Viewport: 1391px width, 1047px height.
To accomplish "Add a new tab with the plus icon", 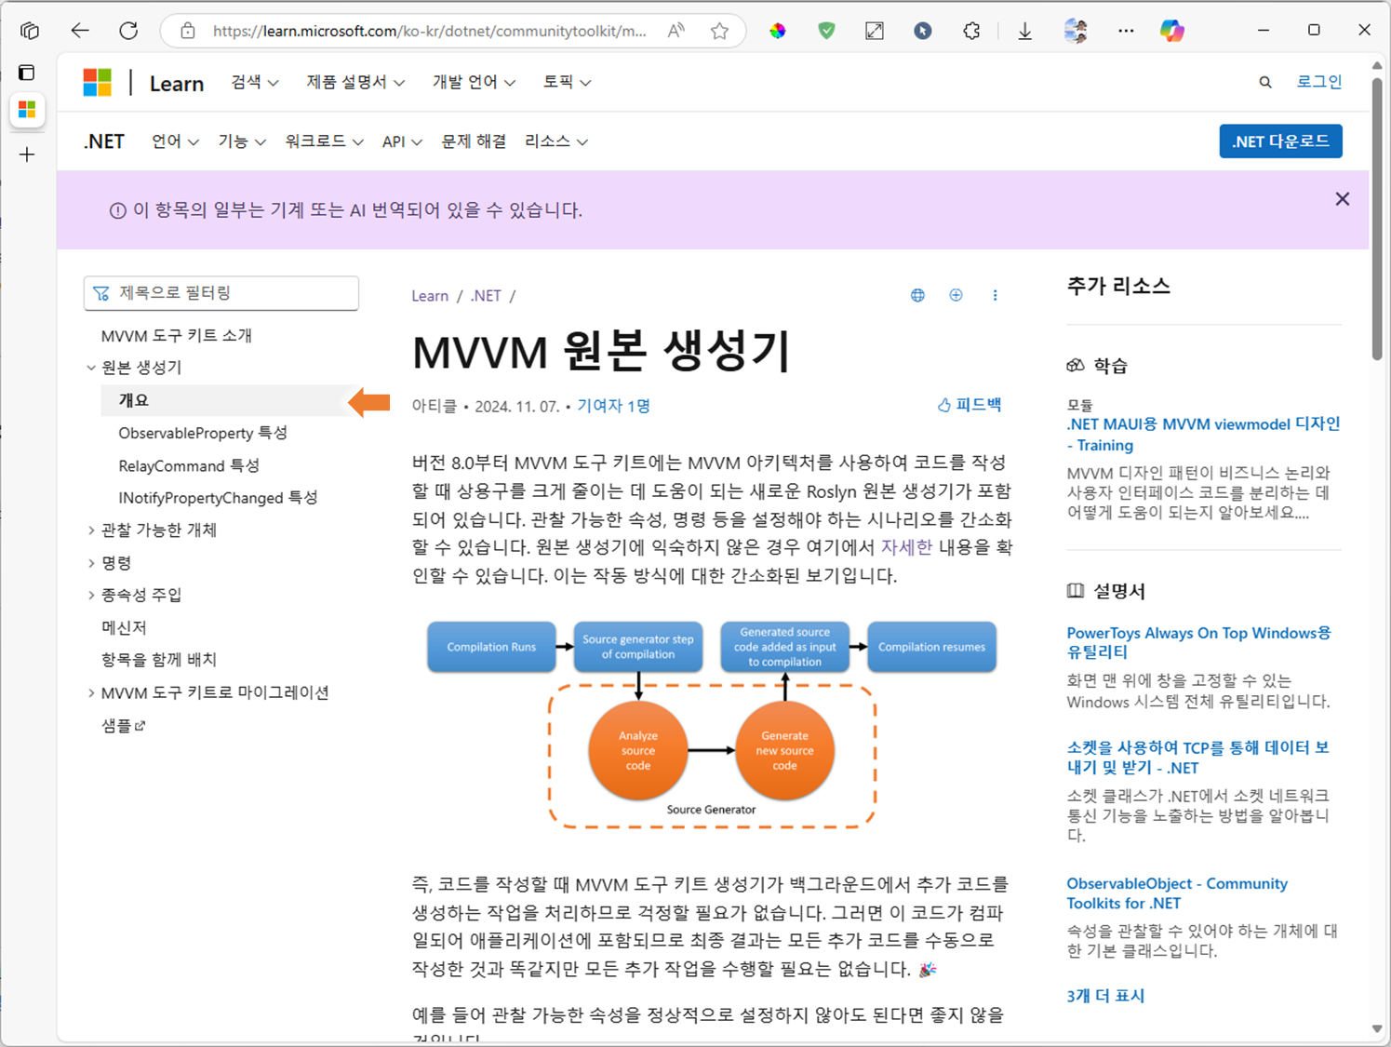I will [27, 154].
